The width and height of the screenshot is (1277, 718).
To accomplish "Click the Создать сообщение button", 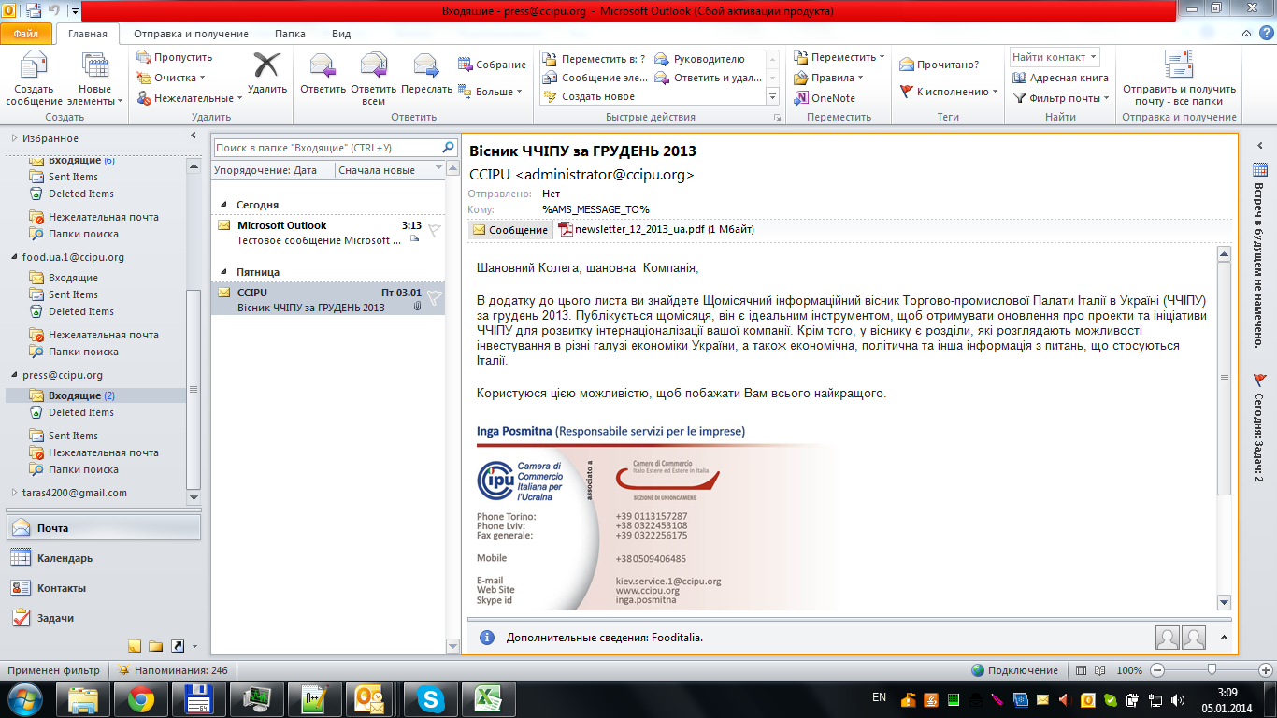I will tap(34, 79).
